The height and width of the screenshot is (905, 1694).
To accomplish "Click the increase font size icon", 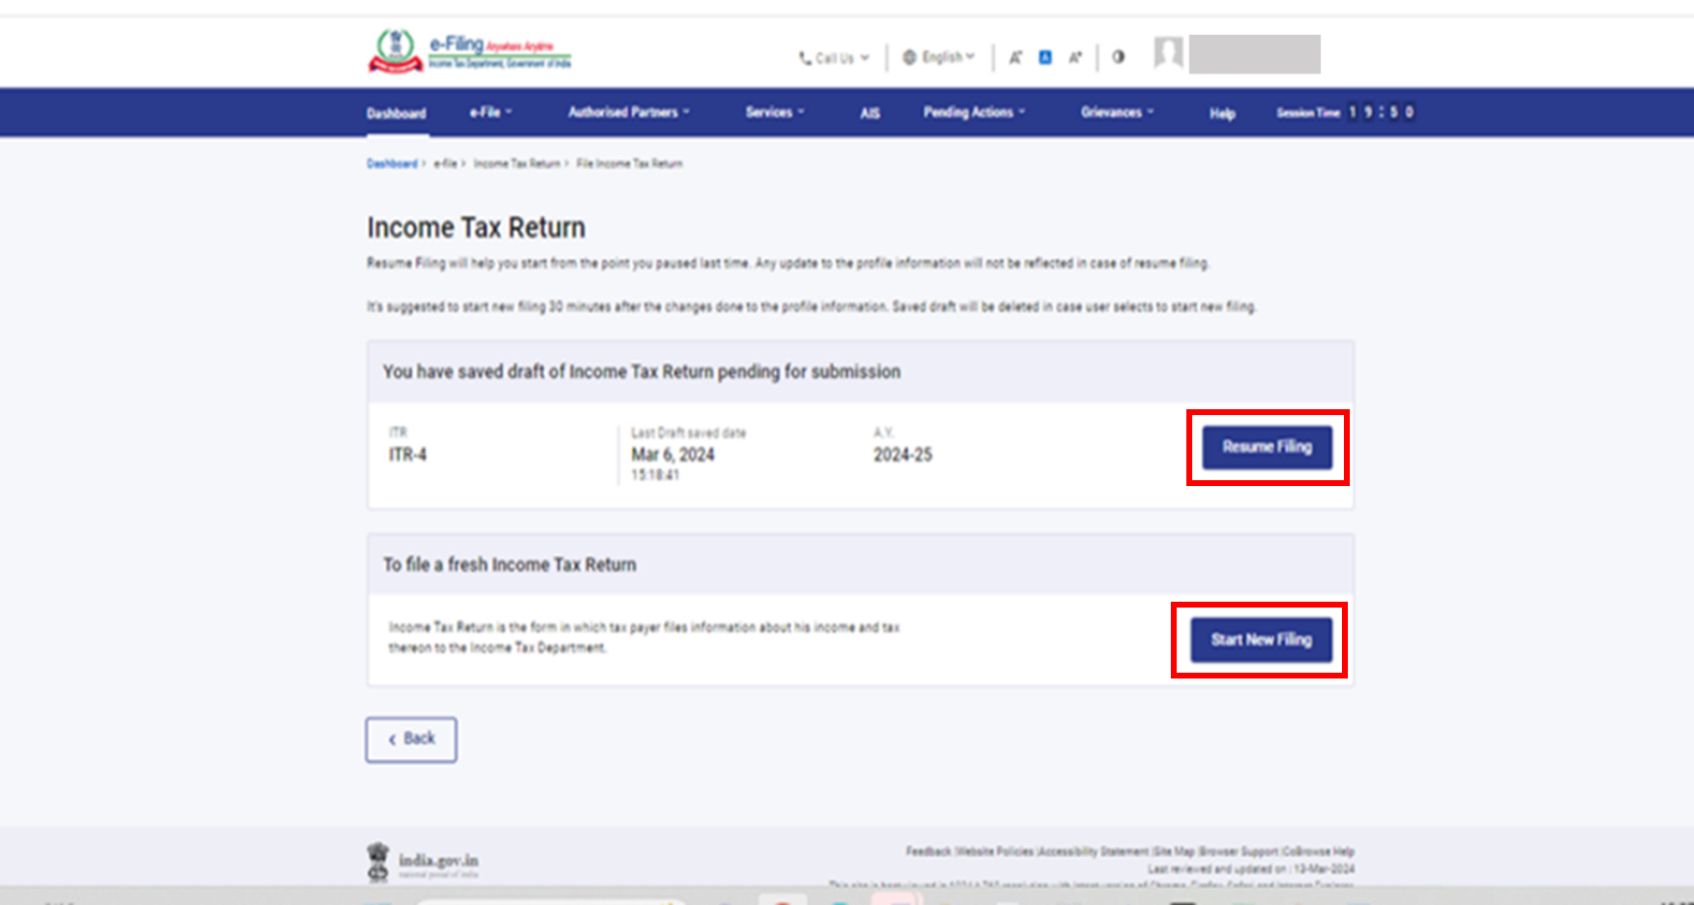I will click(1076, 57).
